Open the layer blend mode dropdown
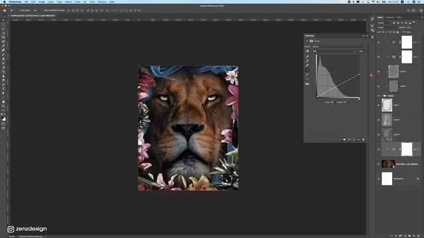Image resolution: width=424 pixels, height=238 pixels. click(387, 28)
